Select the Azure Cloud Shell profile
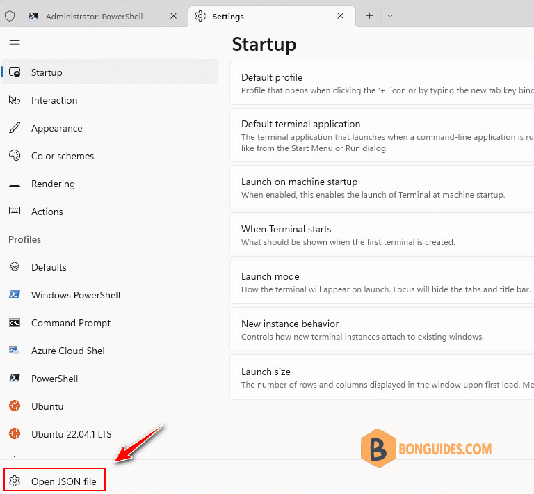534x494 pixels. 109,351
